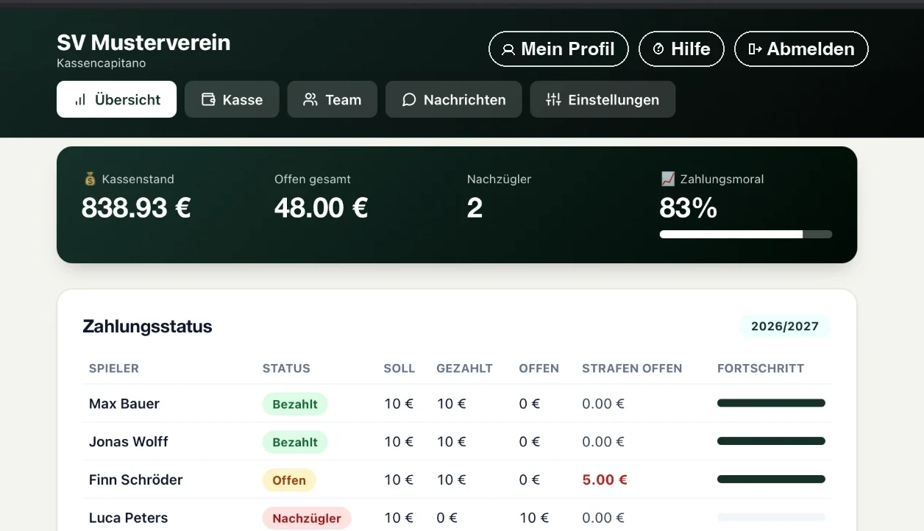This screenshot has width=924, height=531.
Task: Click the wallet icon on Kasse
Action: [208, 99]
